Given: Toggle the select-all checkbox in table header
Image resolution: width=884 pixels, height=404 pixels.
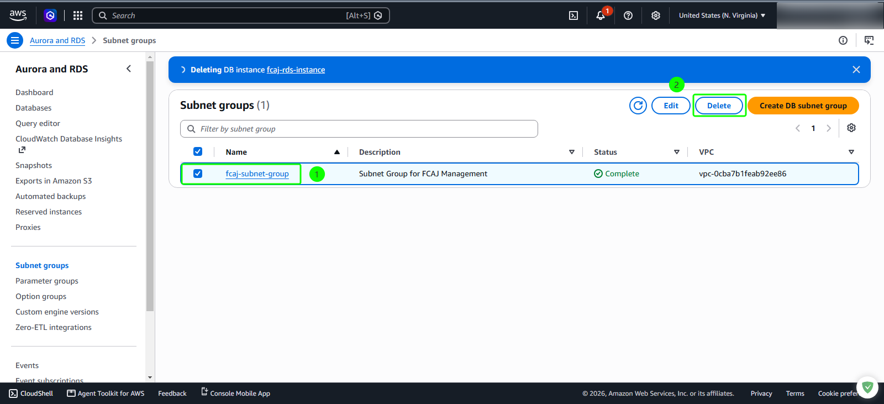Looking at the screenshot, I should (198, 151).
